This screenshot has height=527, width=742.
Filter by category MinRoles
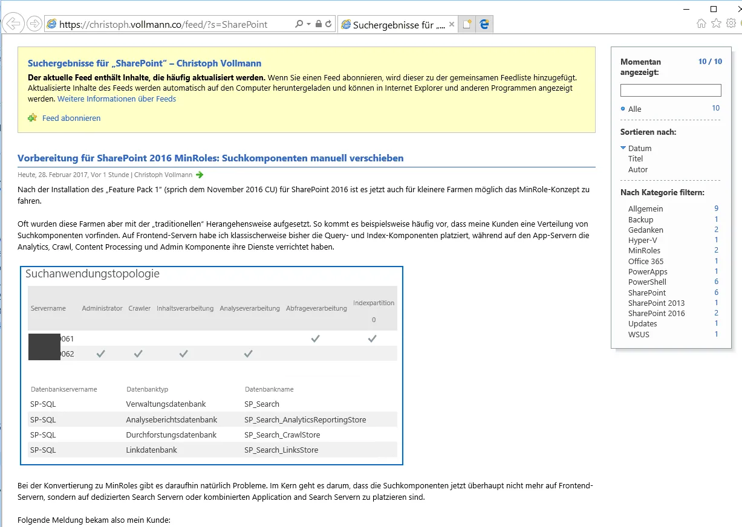click(x=644, y=250)
